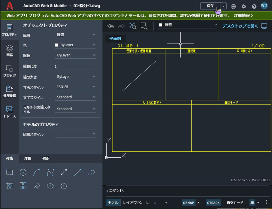
Task: Open the プロパティ (Properties) sidebar panel
Action: tap(10, 30)
